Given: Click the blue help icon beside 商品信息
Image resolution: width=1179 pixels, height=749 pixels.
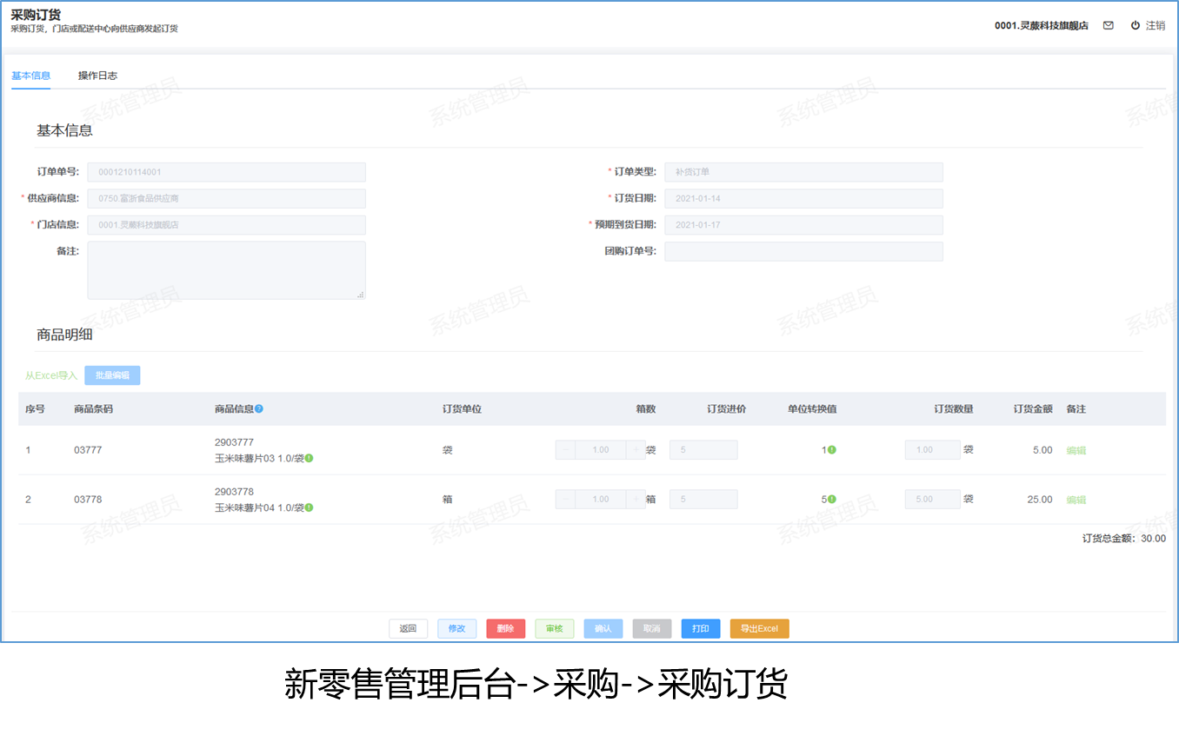Looking at the screenshot, I should pos(259,409).
